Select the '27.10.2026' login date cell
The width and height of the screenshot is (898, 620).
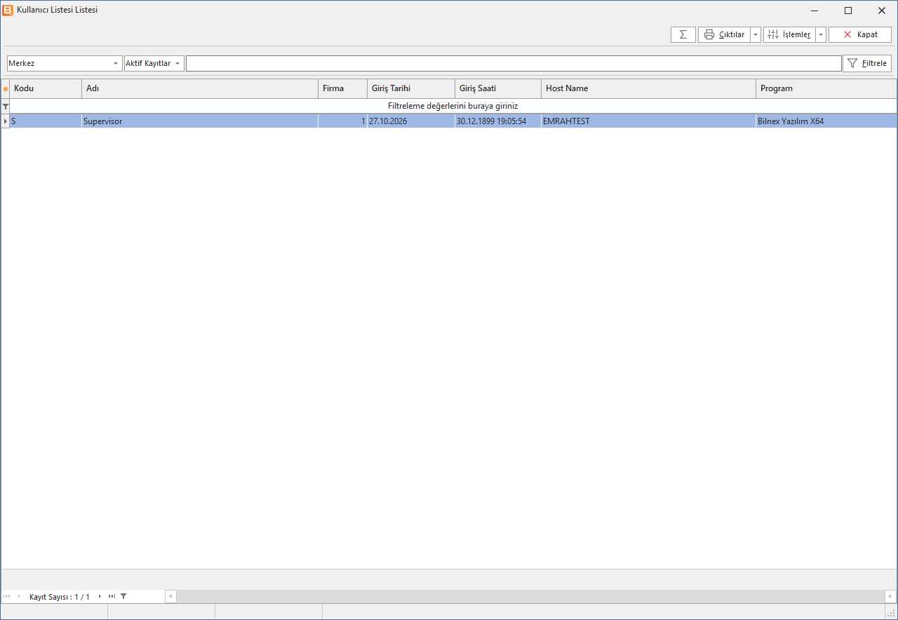click(x=411, y=121)
